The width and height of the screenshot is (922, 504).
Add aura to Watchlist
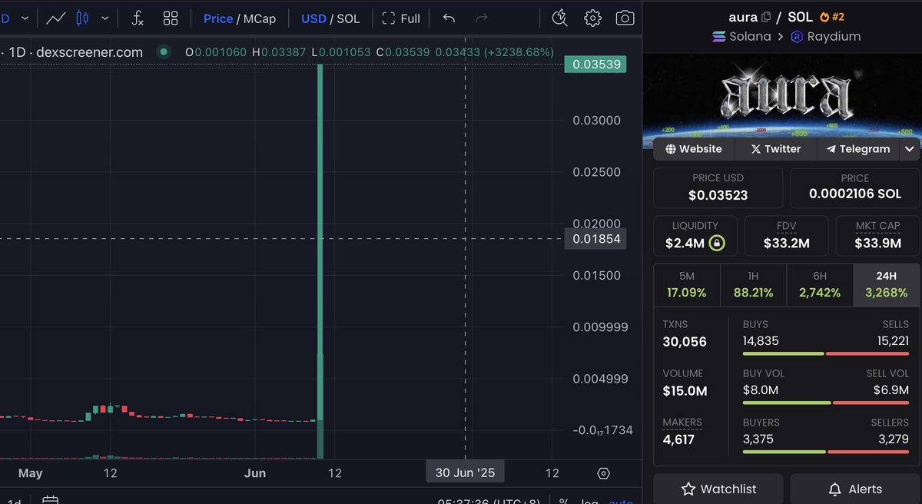718,489
